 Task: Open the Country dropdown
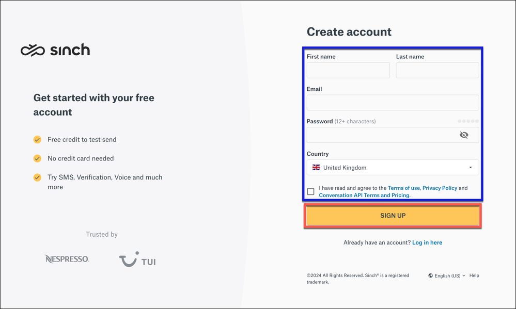point(393,168)
